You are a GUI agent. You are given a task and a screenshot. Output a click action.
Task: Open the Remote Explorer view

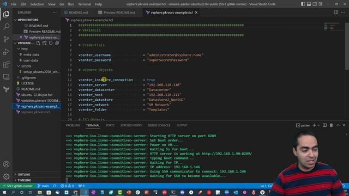pos(6,77)
